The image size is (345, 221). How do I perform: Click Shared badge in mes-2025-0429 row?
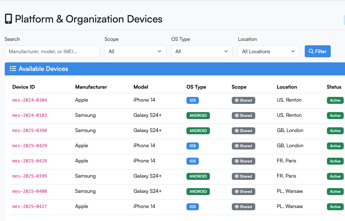click(x=243, y=146)
